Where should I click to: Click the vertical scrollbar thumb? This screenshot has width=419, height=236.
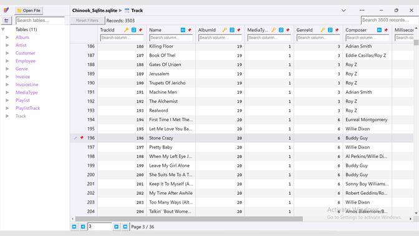pos(416,42)
